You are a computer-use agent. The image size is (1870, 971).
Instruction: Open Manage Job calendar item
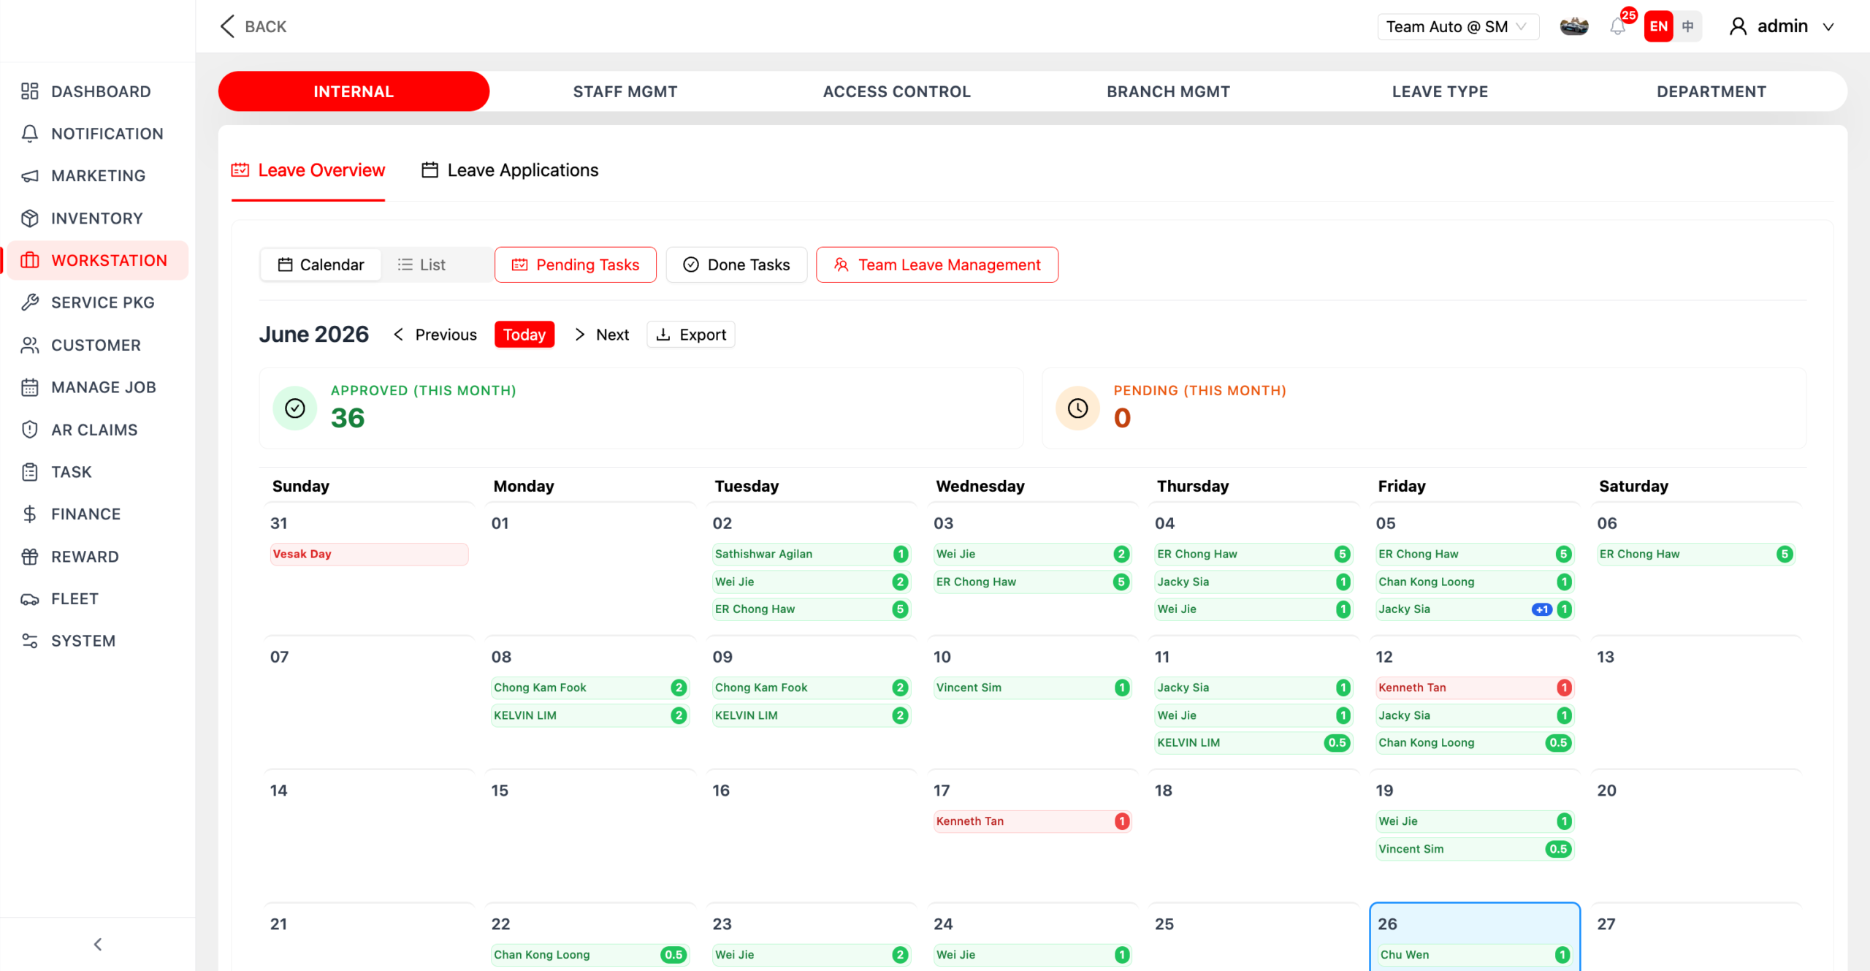pyautogui.click(x=98, y=387)
